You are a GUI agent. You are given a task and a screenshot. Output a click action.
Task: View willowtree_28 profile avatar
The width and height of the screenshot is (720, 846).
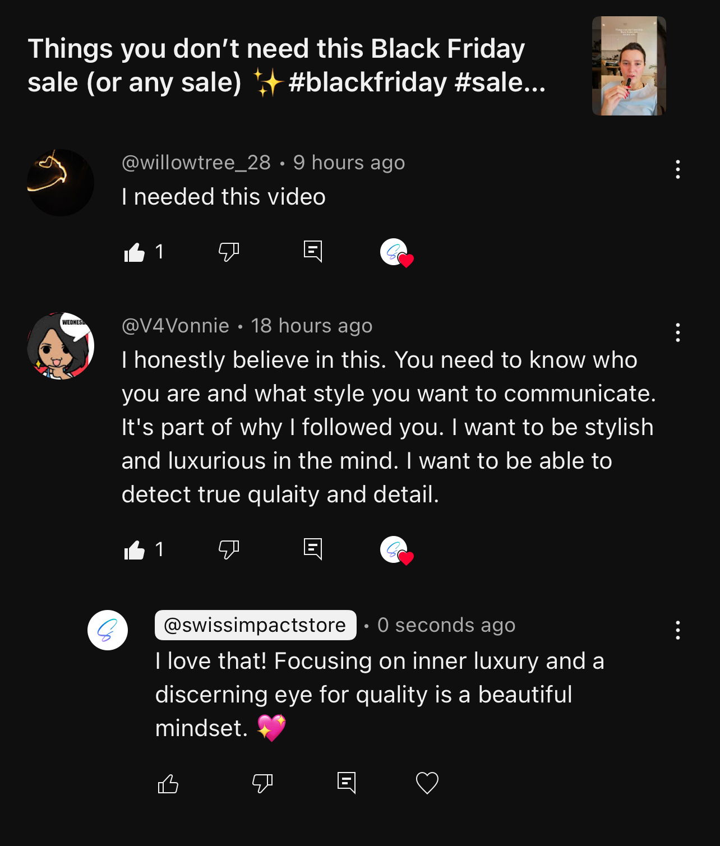(61, 183)
